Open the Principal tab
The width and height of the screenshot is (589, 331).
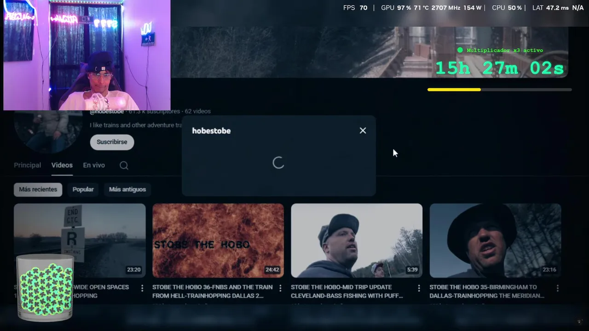click(x=27, y=165)
